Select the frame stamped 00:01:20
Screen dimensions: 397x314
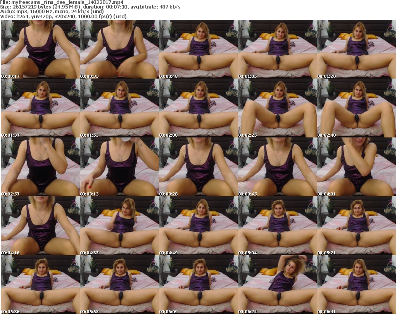point(357,49)
